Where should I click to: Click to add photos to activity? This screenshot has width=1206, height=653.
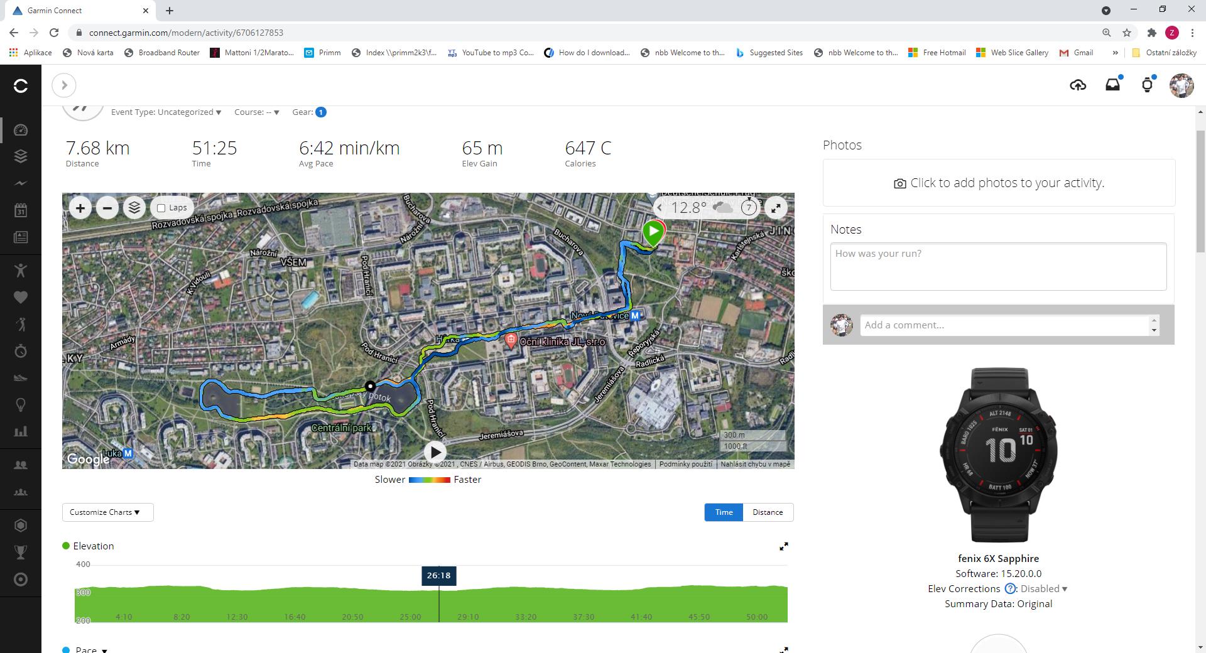coord(999,183)
